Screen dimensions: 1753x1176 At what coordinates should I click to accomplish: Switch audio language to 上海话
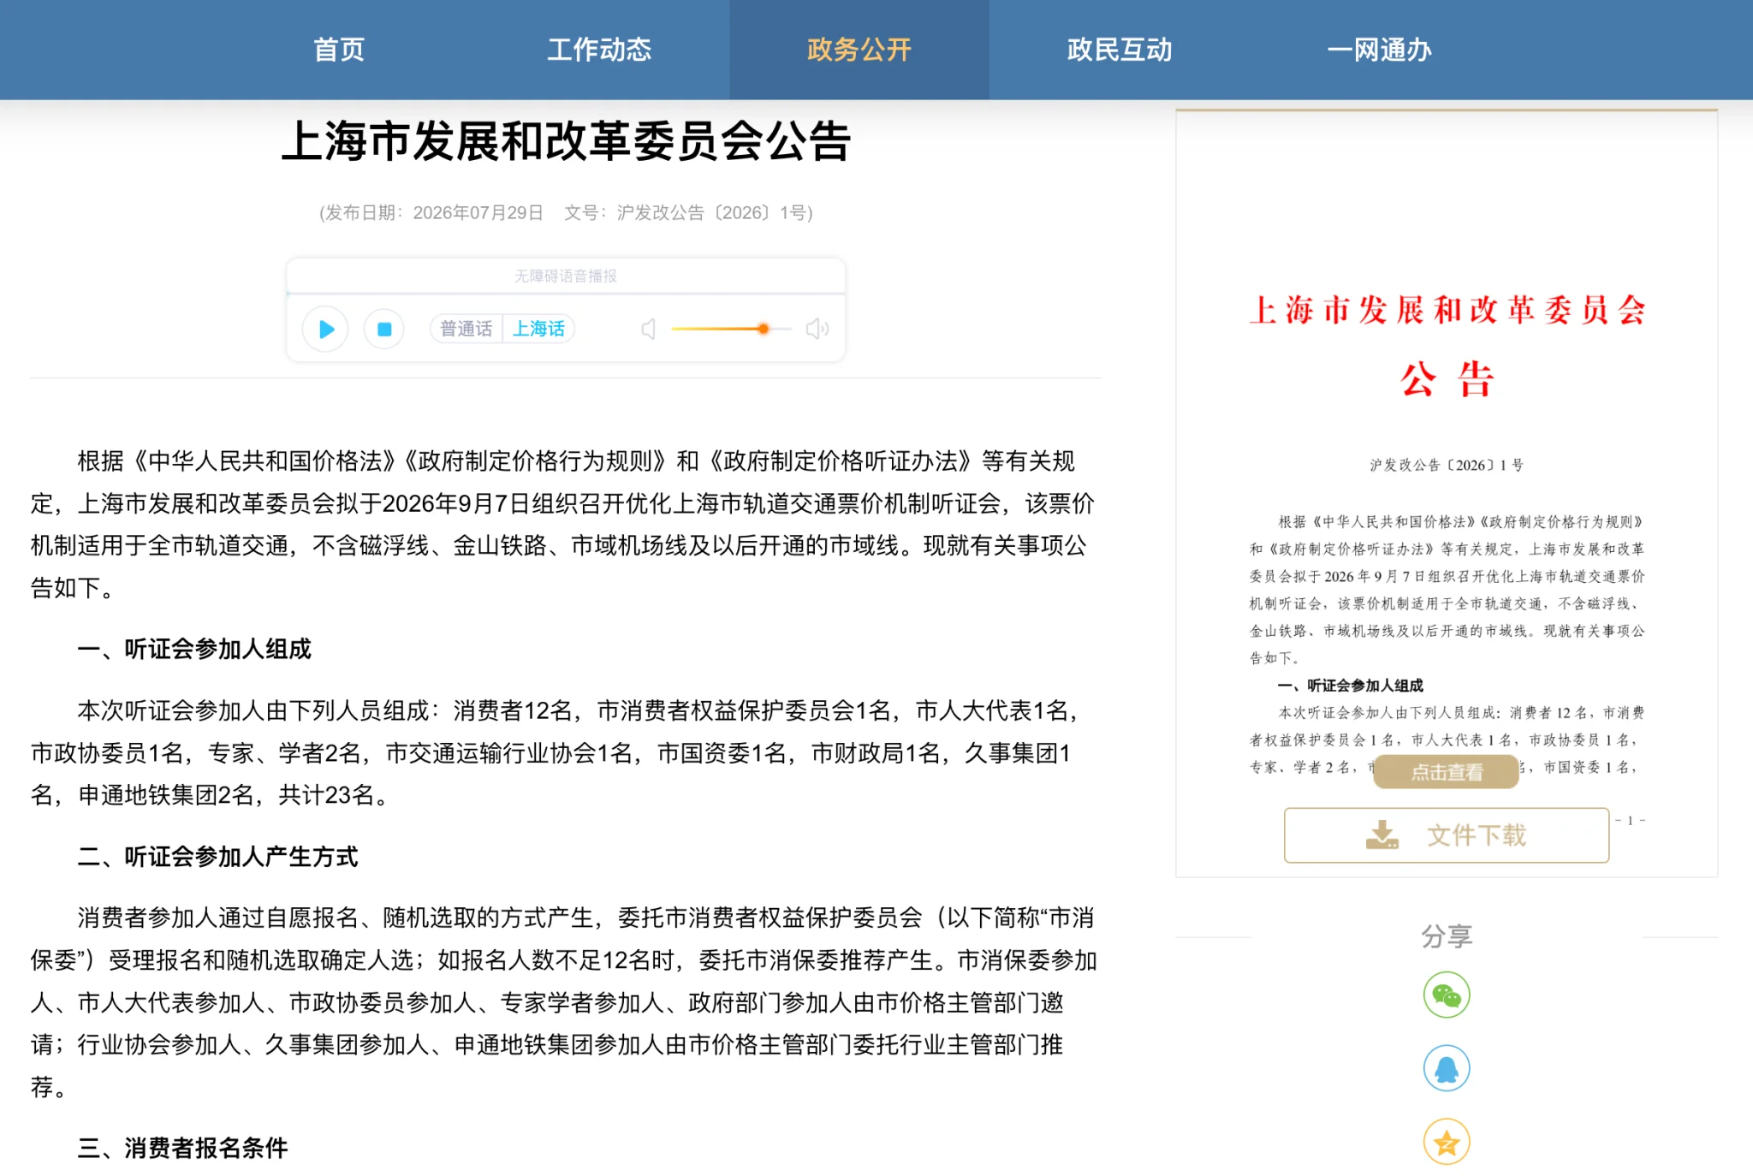(x=538, y=329)
